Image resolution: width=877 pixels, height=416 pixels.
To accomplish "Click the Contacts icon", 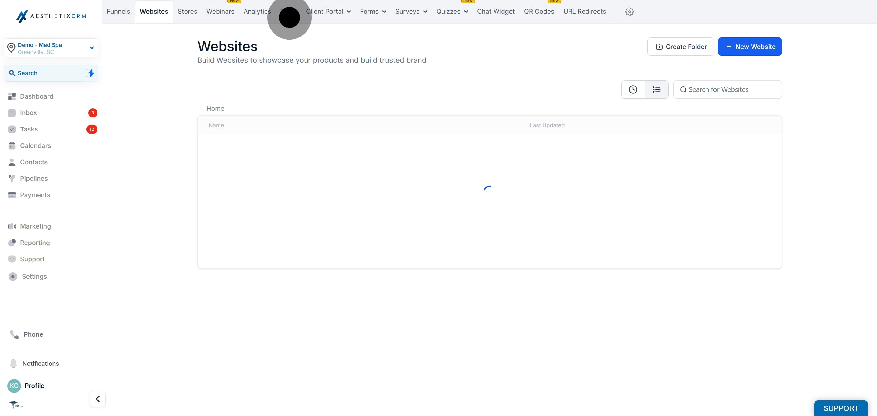I will click(x=12, y=162).
